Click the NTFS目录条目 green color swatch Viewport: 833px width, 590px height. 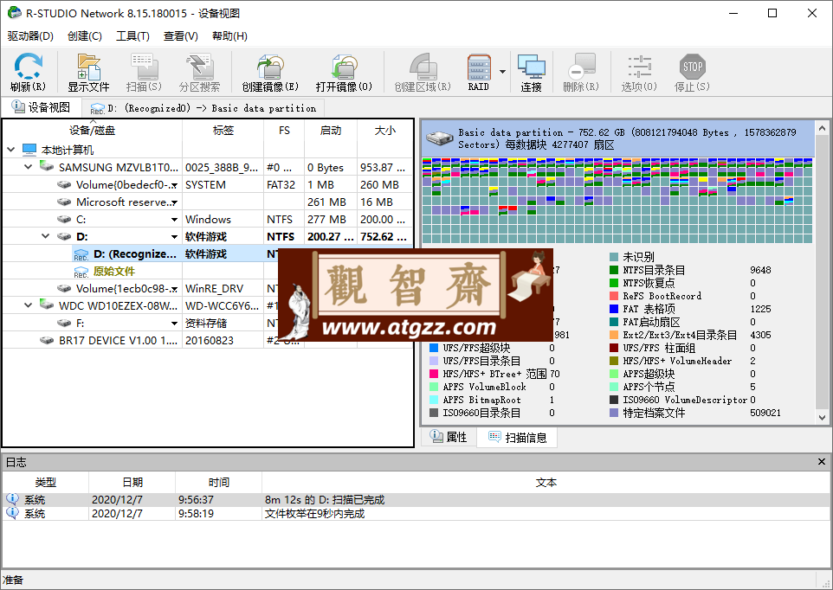pyautogui.click(x=614, y=270)
